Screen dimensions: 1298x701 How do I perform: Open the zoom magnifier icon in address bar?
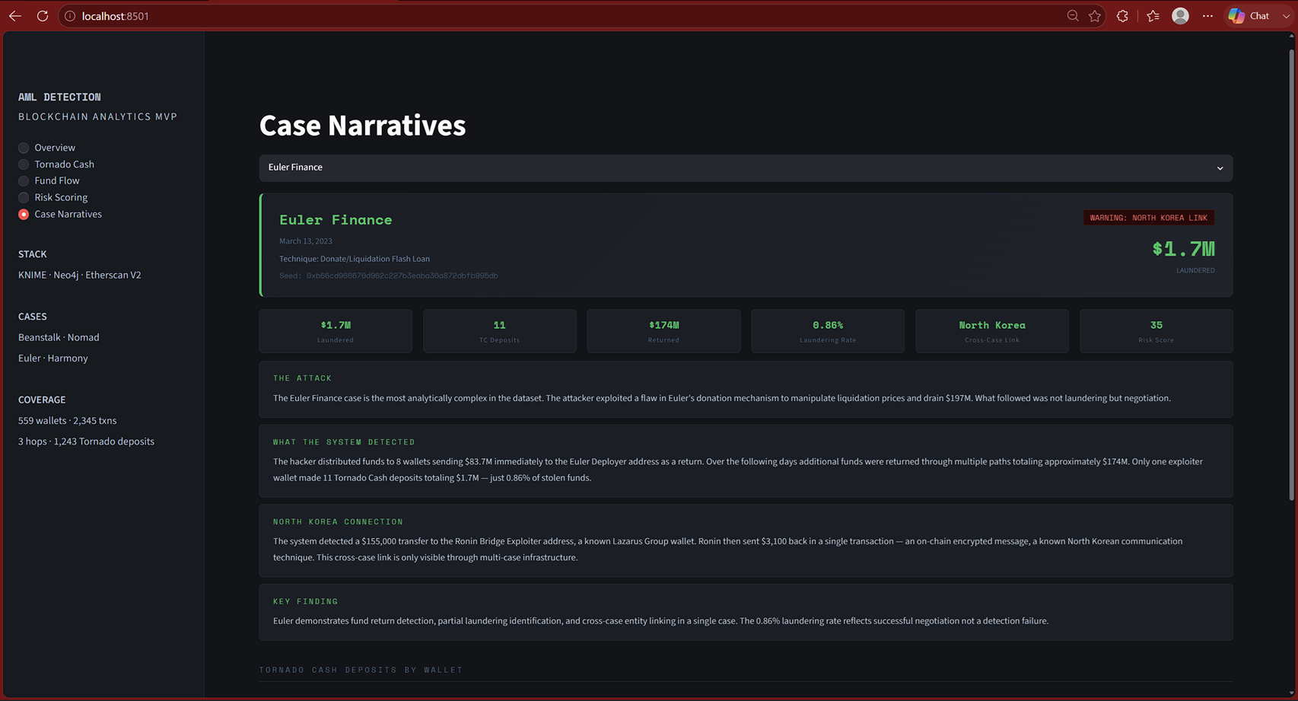(1073, 16)
